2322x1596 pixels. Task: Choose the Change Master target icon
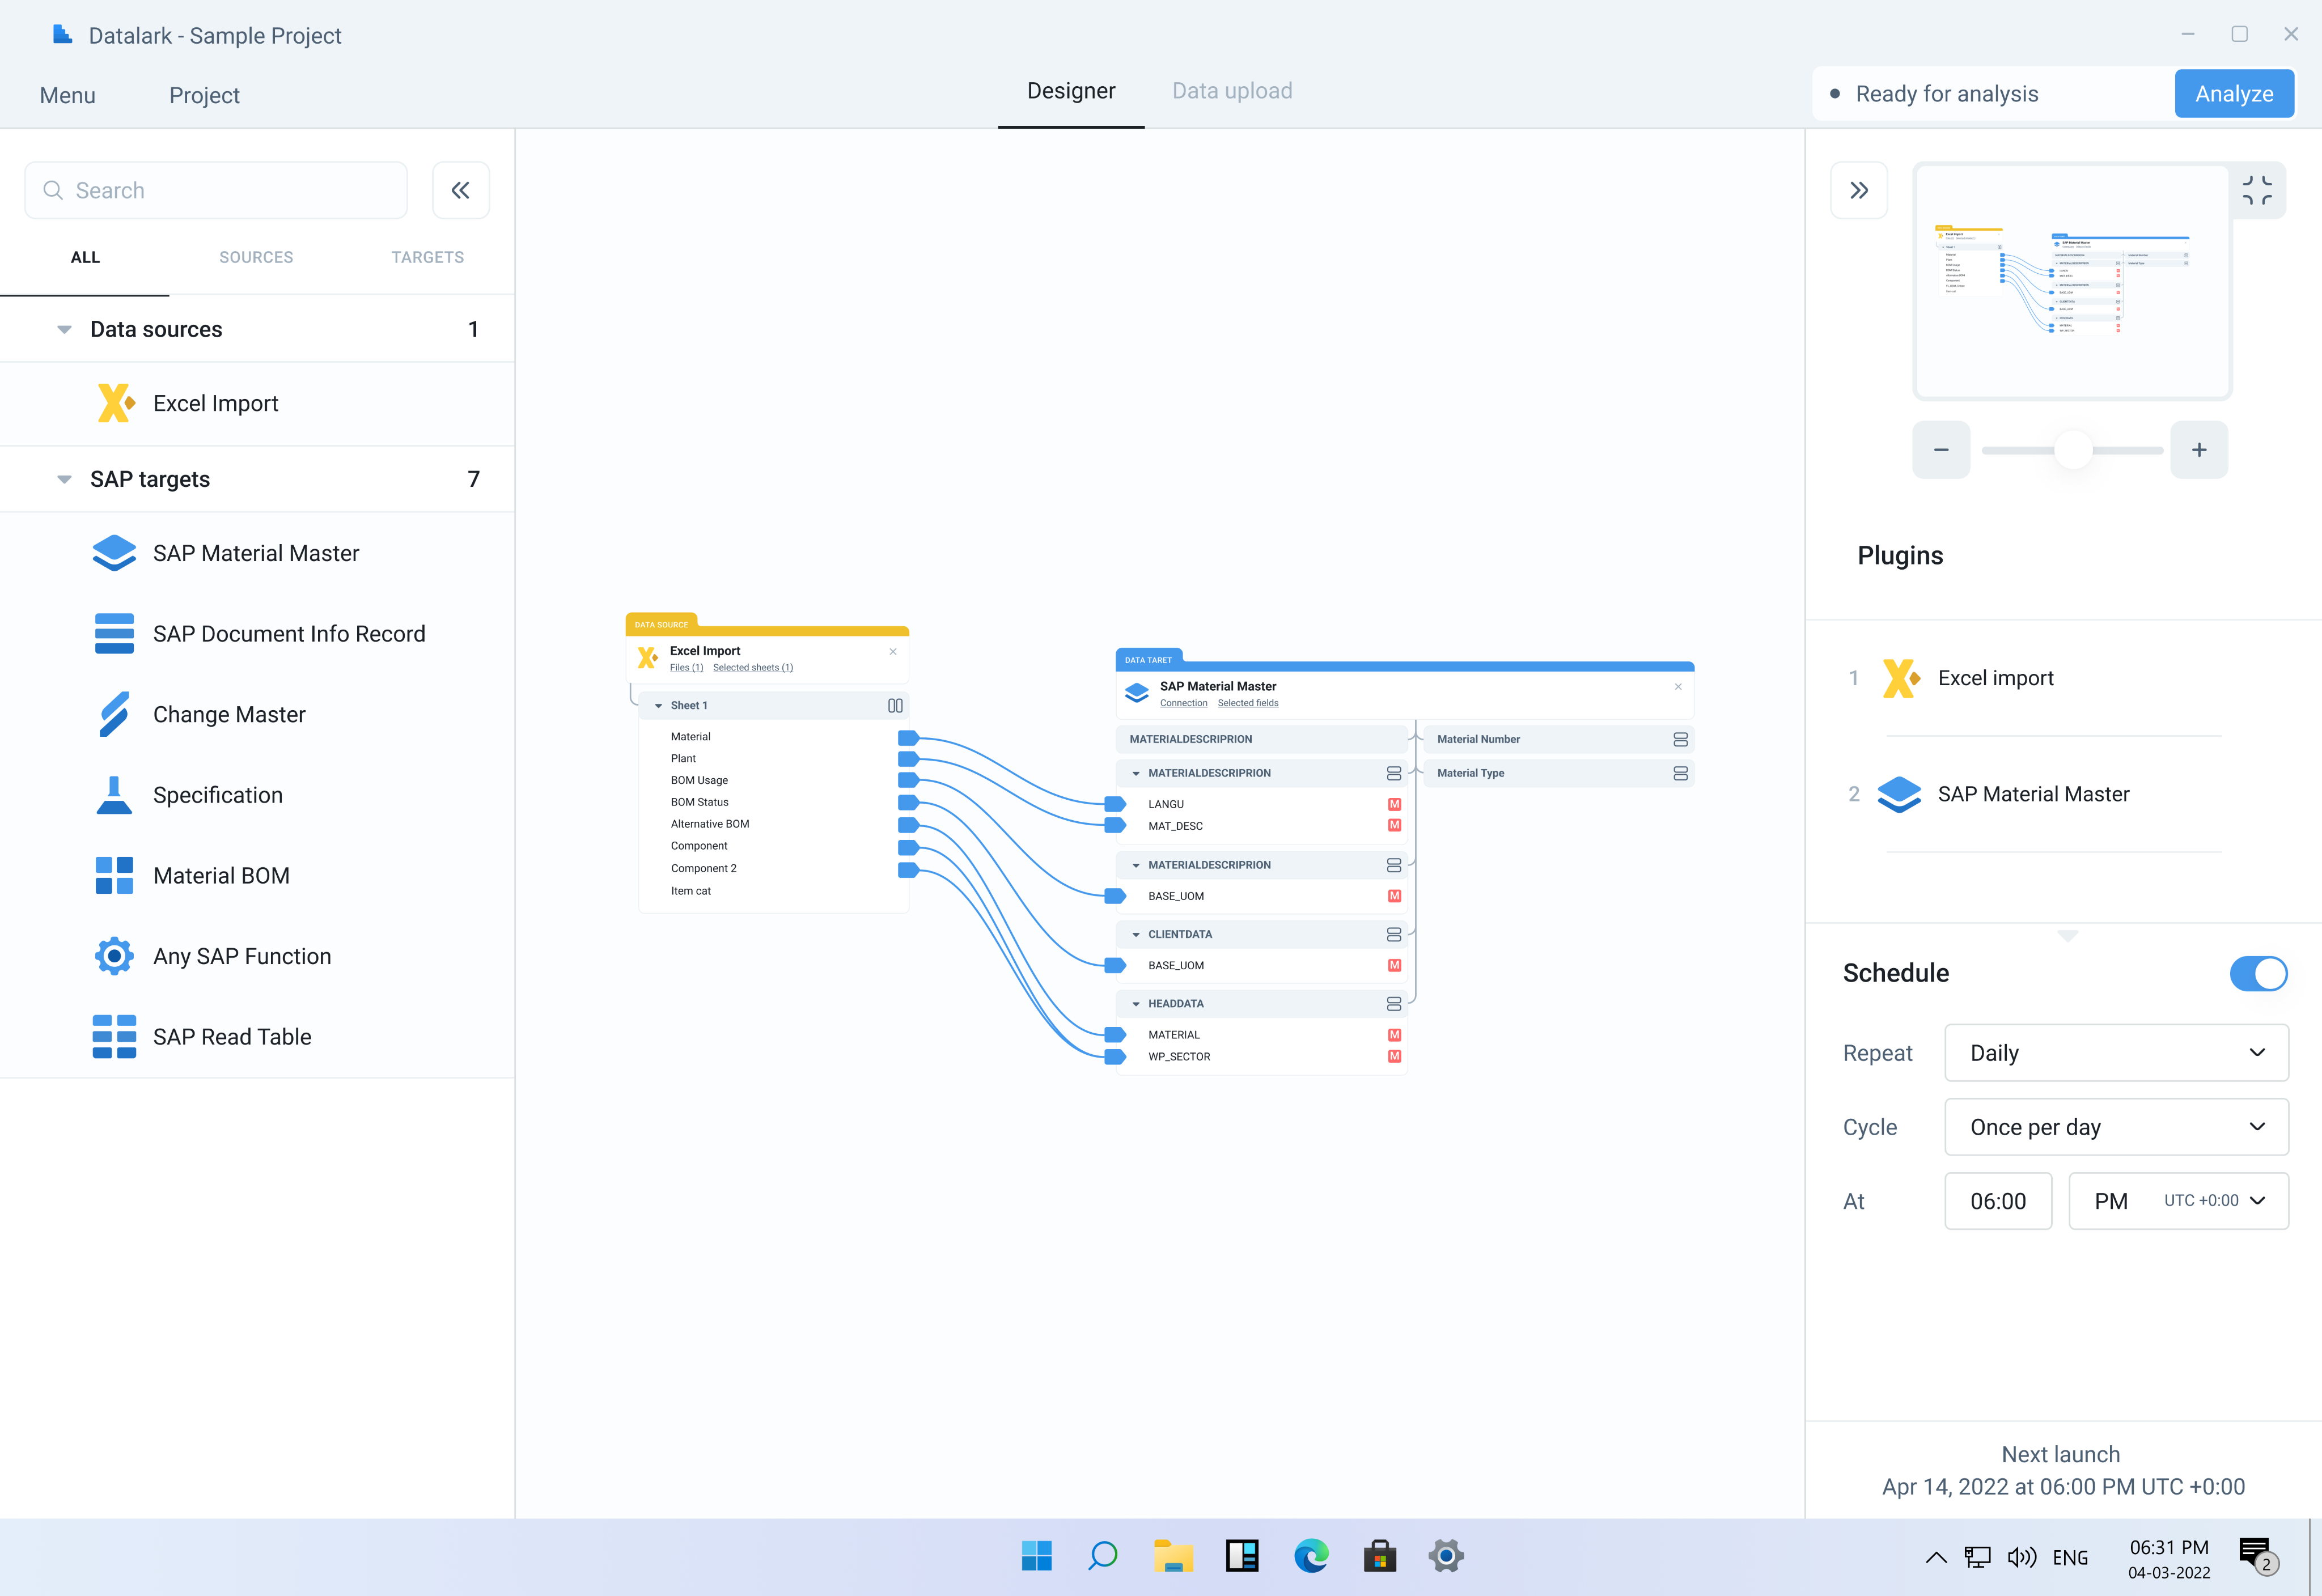114,714
